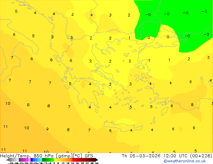Click the '[°C]' unit label
The width and height of the screenshot is (213, 164).
[78, 156]
